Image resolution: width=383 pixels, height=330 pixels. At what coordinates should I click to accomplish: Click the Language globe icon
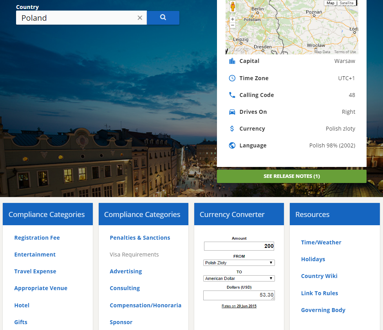tap(232, 145)
